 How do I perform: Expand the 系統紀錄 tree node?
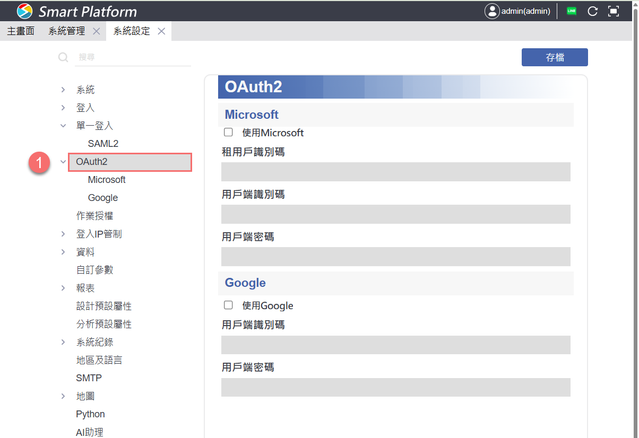63,343
